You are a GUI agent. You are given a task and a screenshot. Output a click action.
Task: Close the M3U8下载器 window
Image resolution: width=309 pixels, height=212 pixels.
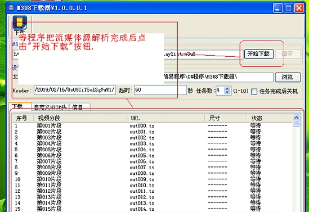click(299, 8)
